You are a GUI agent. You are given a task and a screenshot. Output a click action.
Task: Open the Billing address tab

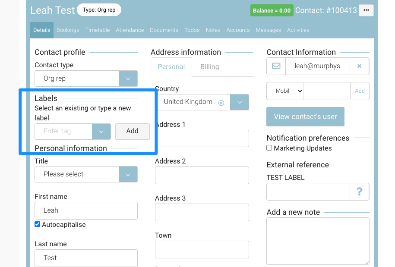tap(209, 67)
